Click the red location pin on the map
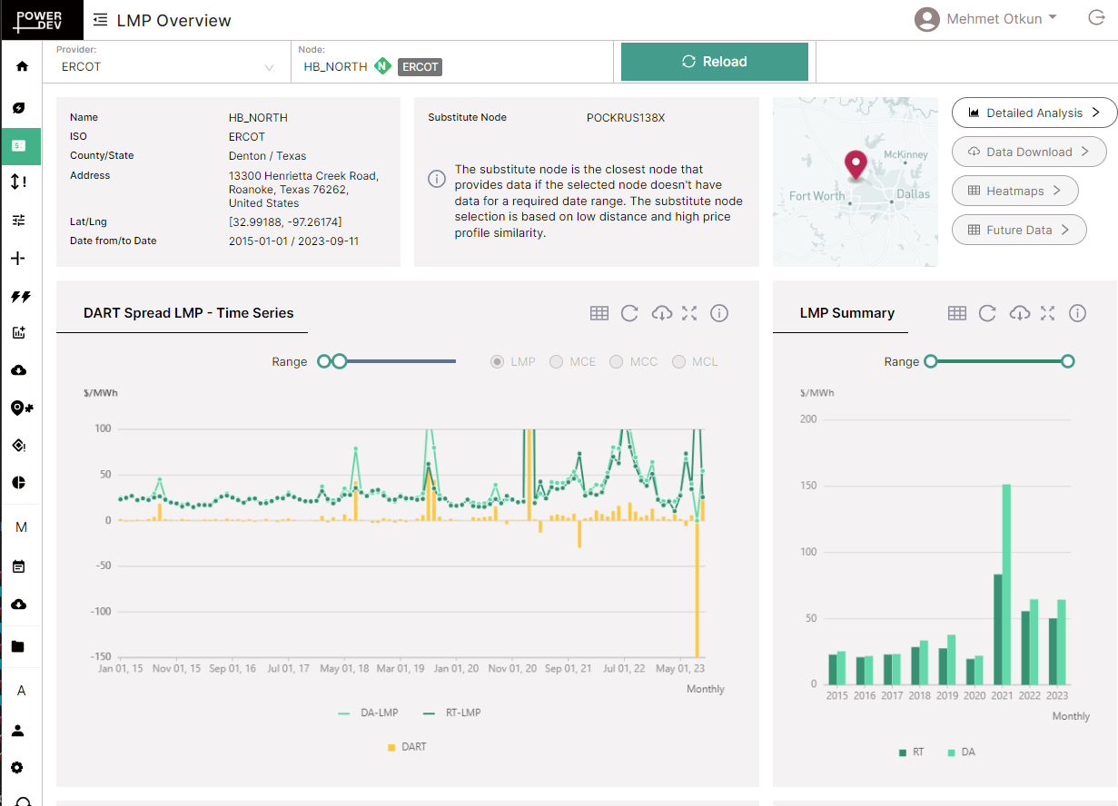Viewport: 1118px width, 806px height. 856,164
